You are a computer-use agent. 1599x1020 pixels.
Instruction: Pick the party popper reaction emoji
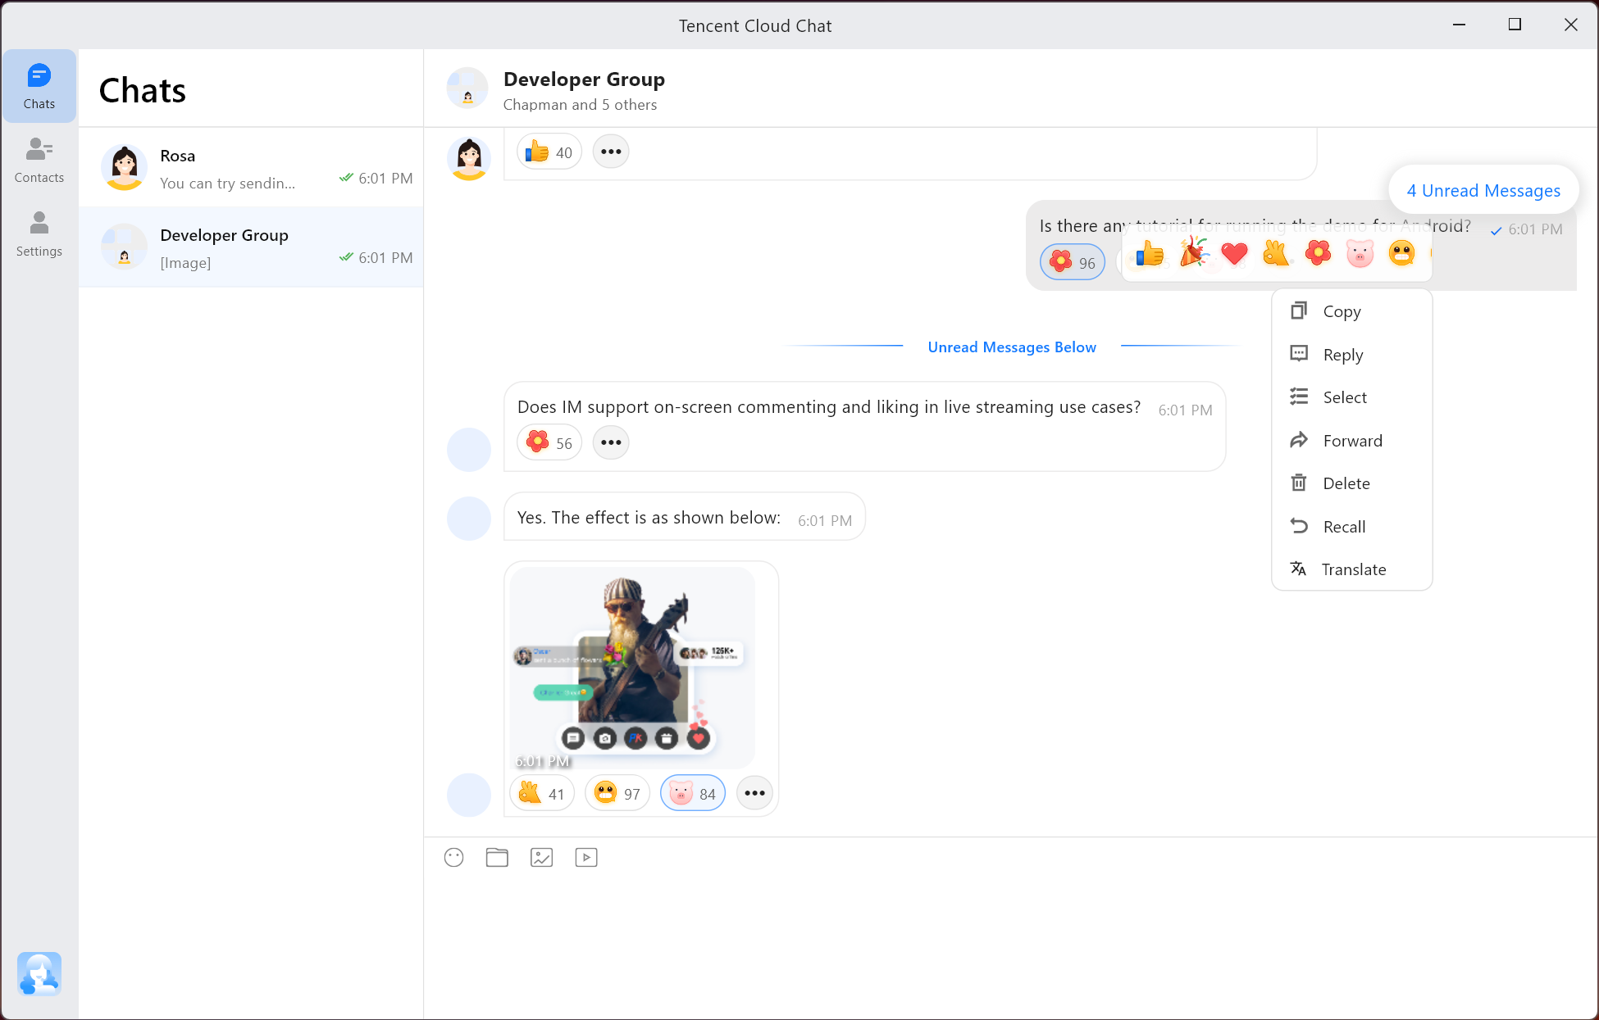(x=1193, y=254)
